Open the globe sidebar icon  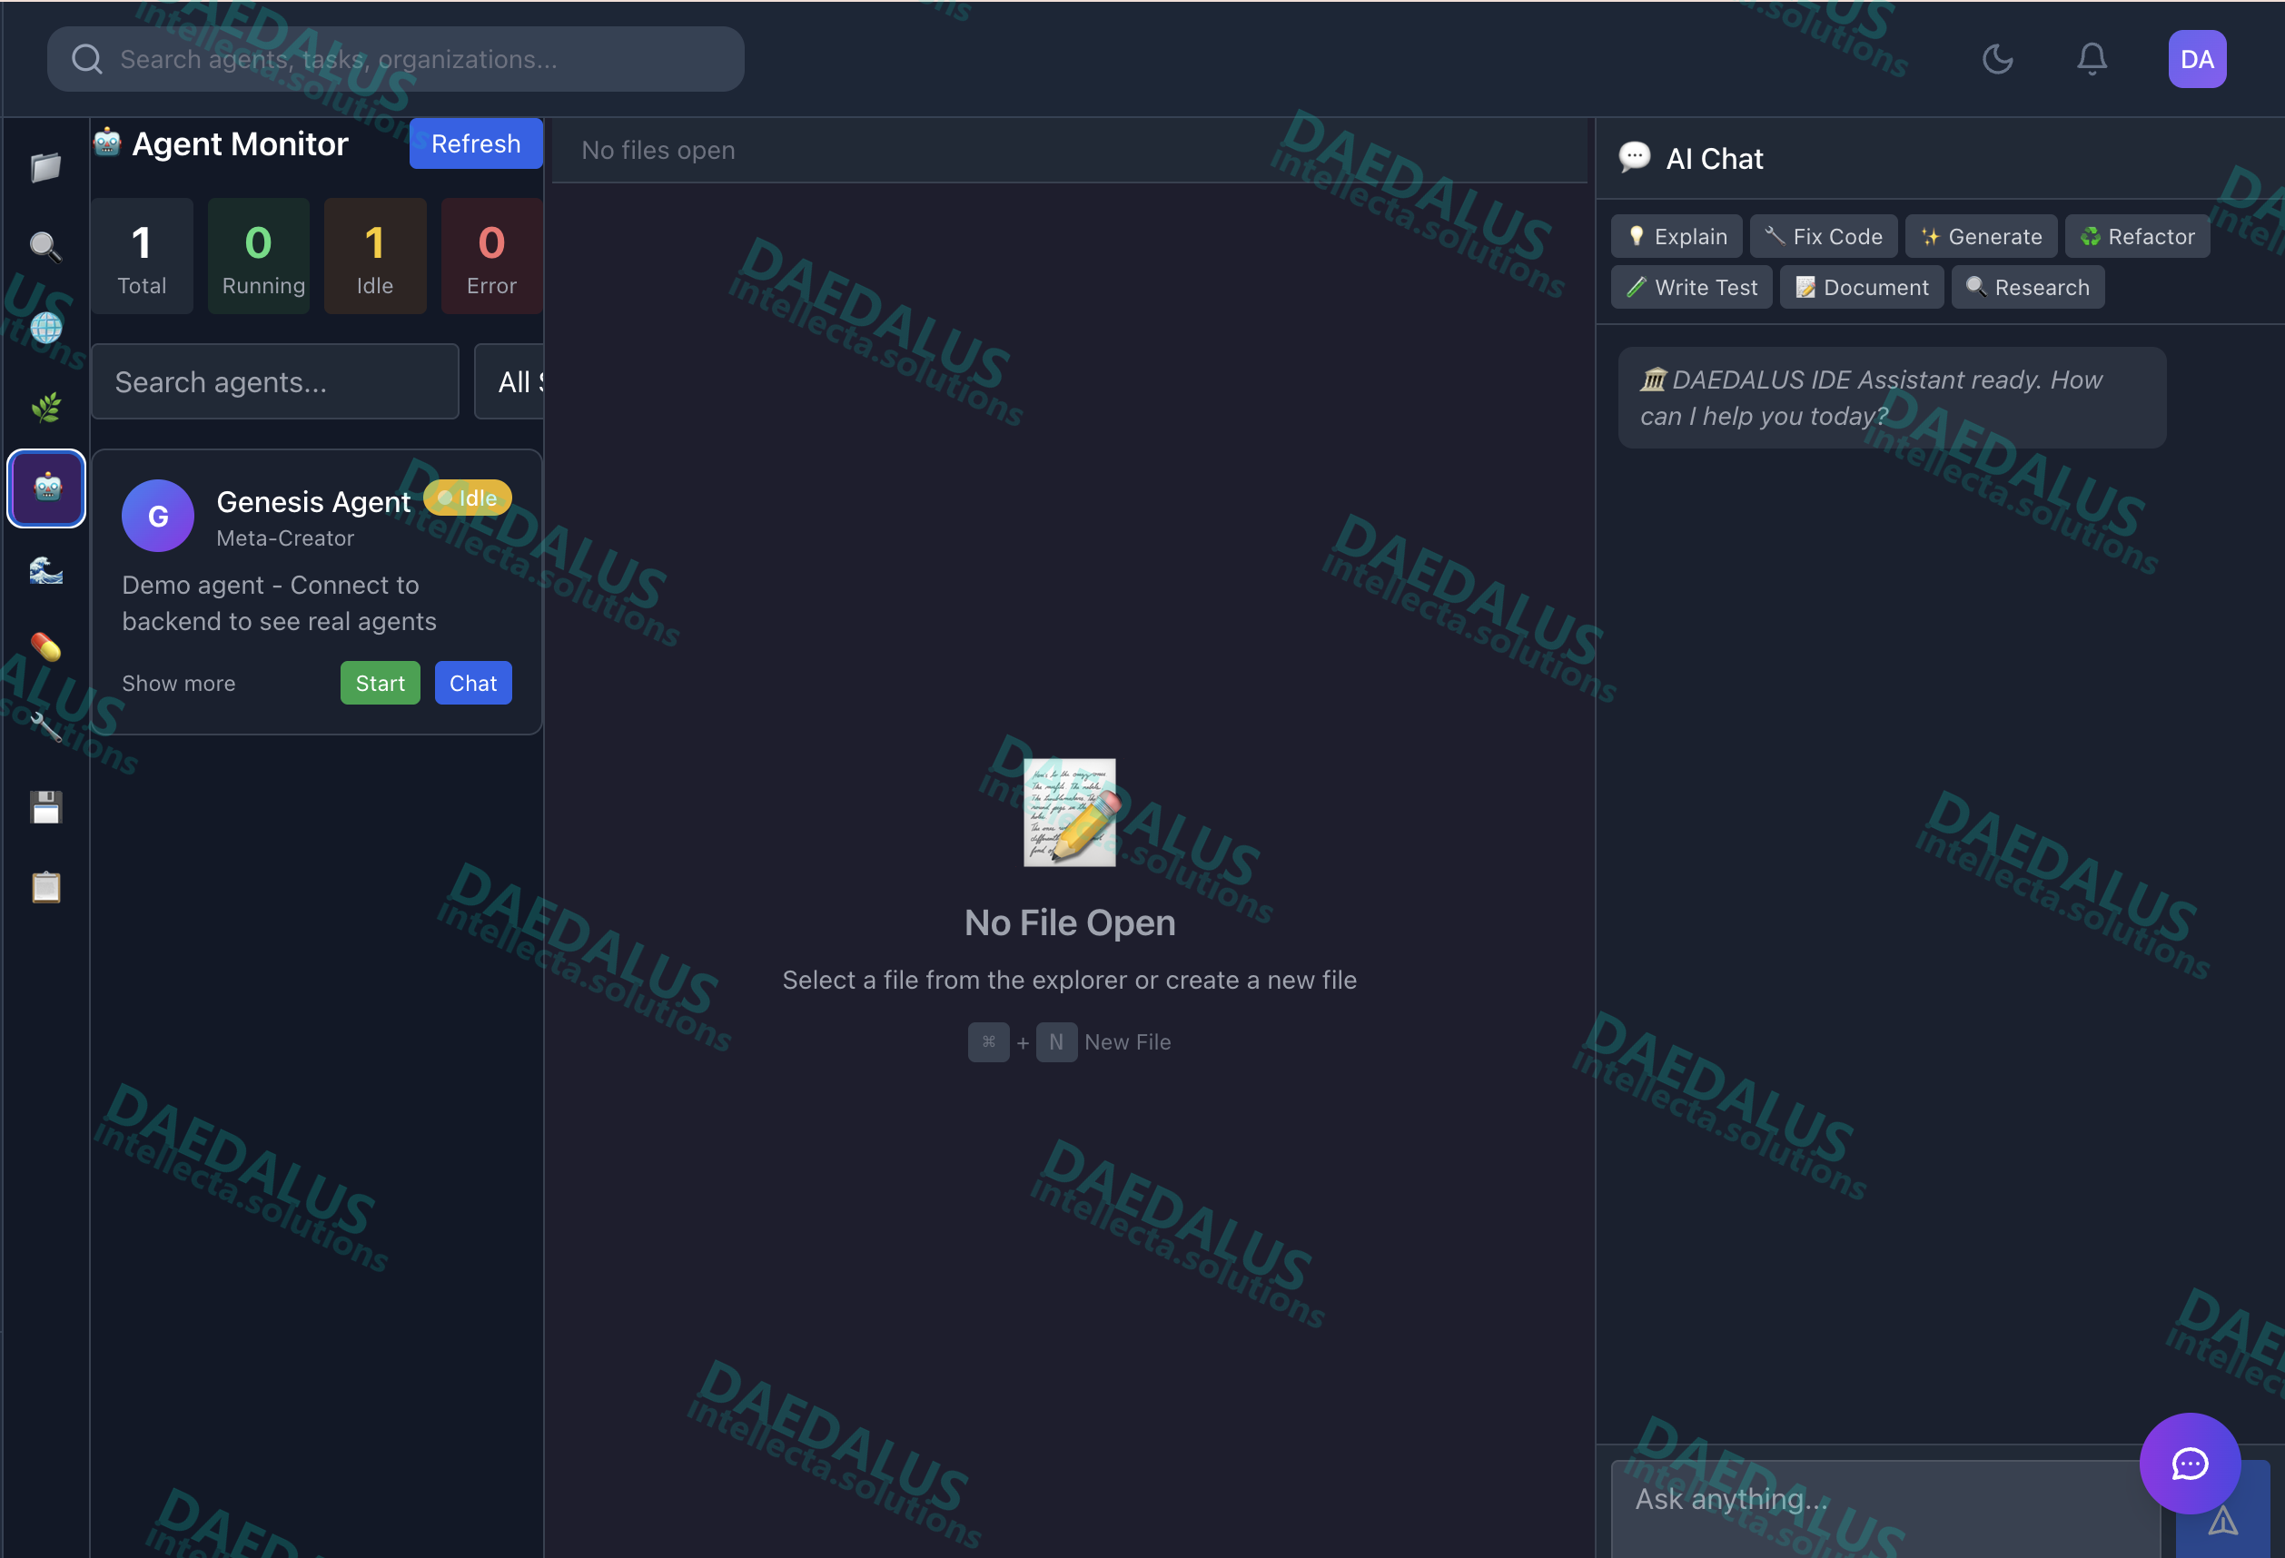point(45,328)
